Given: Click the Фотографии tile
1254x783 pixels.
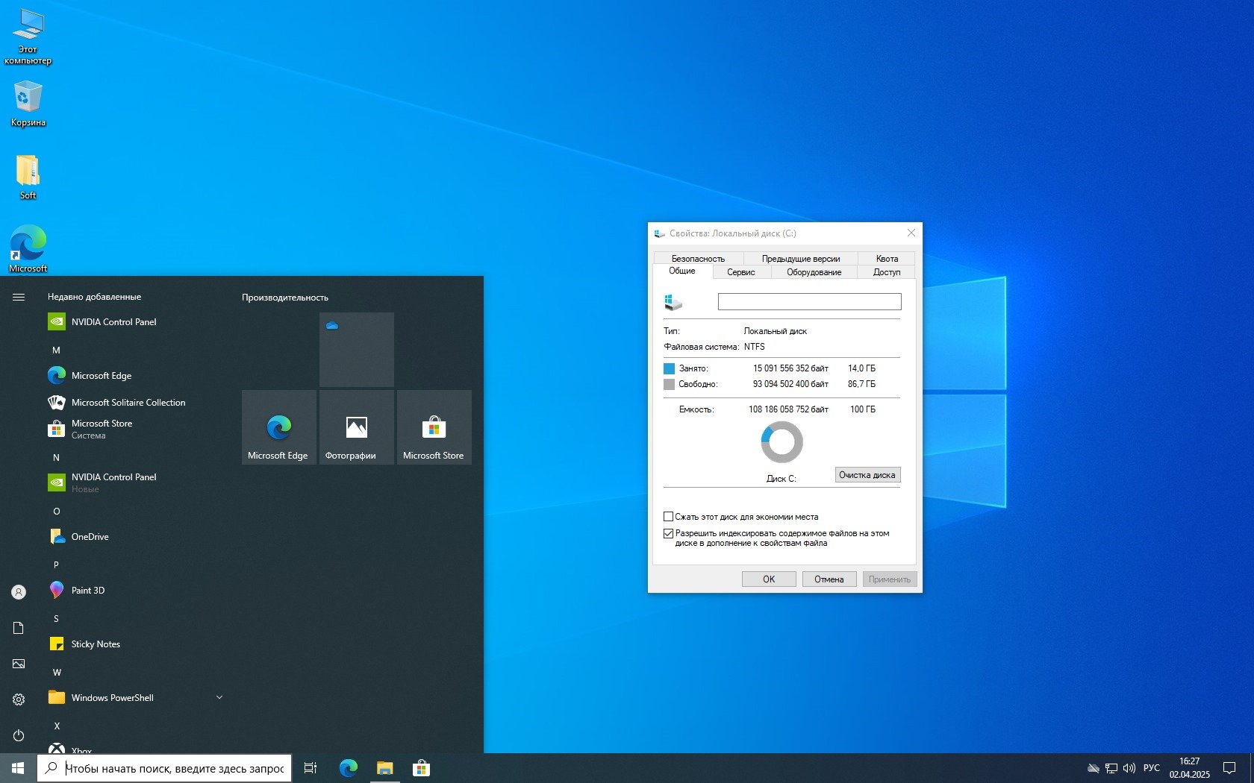Looking at the screenshot, I should [x=356, y=427].
